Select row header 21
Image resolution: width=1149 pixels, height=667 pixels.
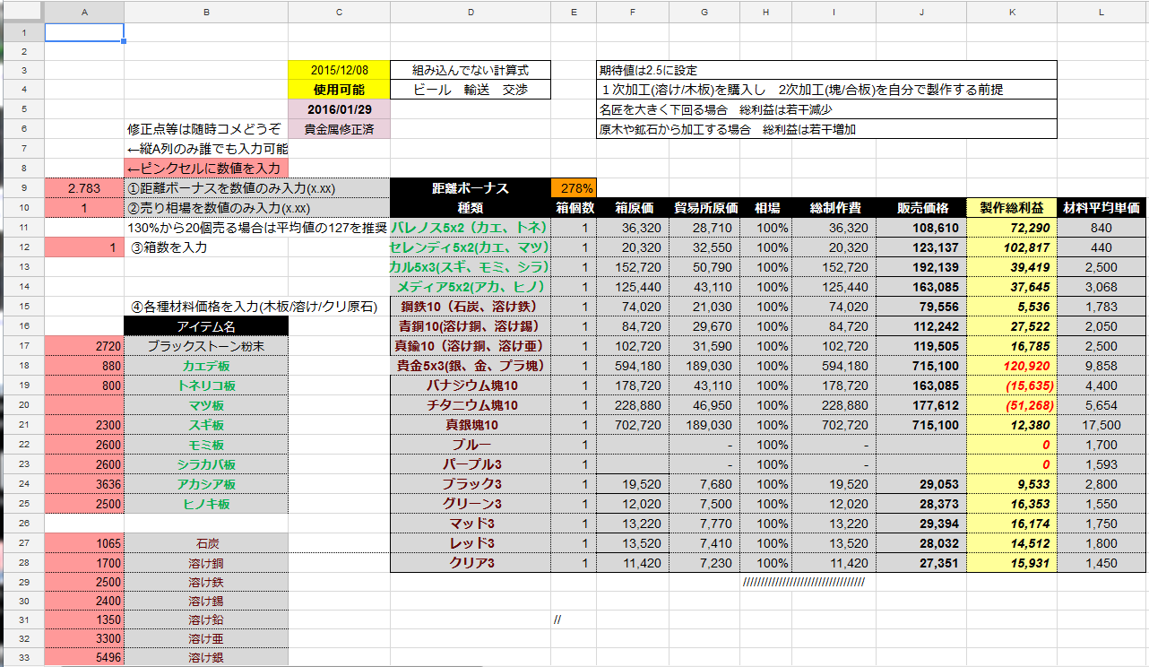tap(22, 424)
